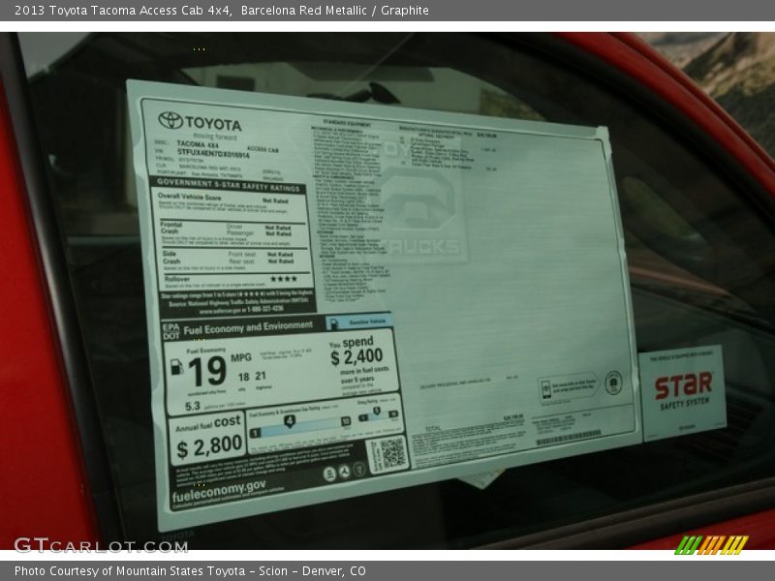775x581 pixels.
Task: Click 'Barcelona Red Metallic / Graphite' in the header
Action: coord(335,11)
